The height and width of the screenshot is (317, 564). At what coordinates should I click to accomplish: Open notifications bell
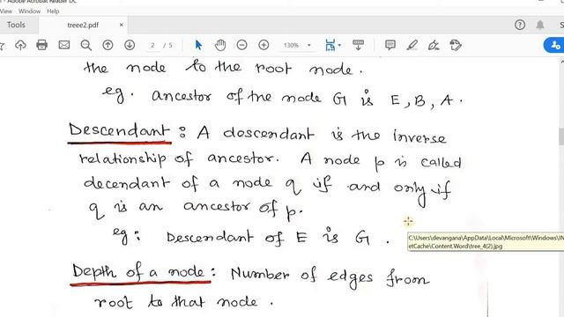540,25
